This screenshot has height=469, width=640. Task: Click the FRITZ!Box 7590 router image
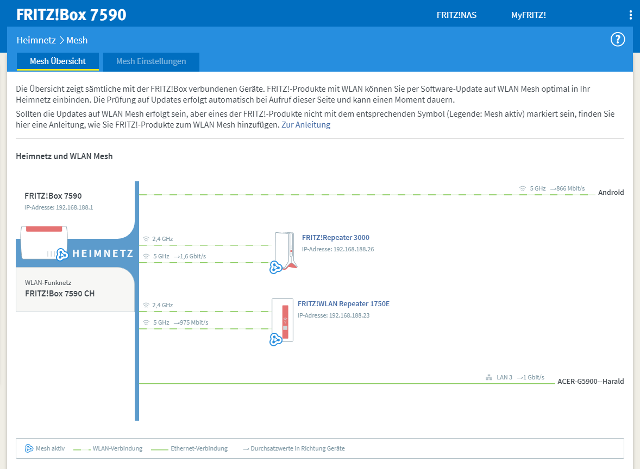[44, 242]
